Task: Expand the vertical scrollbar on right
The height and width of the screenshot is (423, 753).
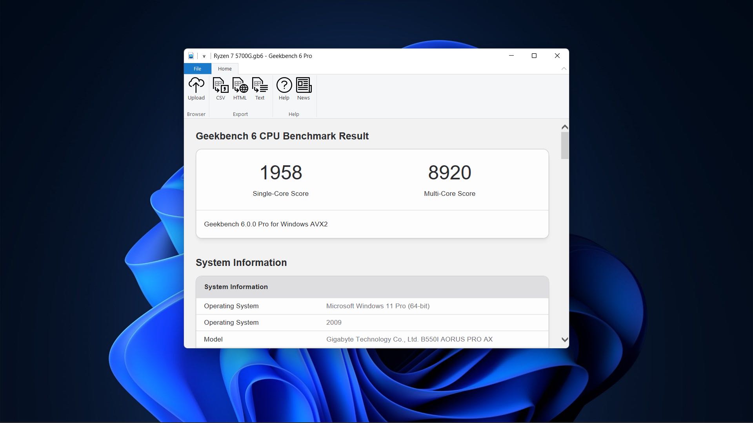Action: [x=564, y=69]
